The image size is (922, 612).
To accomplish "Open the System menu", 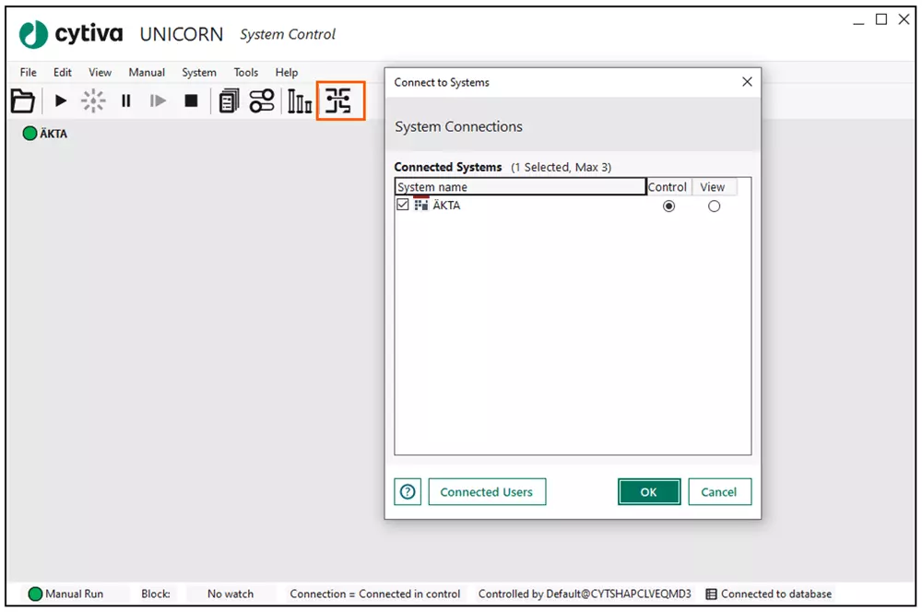I will coord(198,72).
